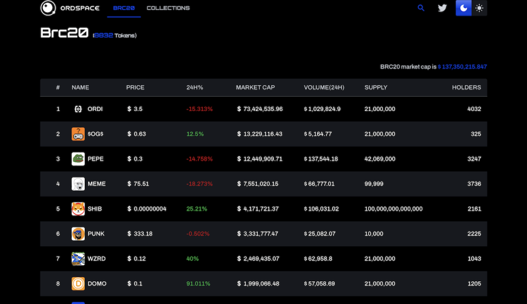Enable dark mode with the moon toggle
Screen dimensions: 527x304
[463, 8]
